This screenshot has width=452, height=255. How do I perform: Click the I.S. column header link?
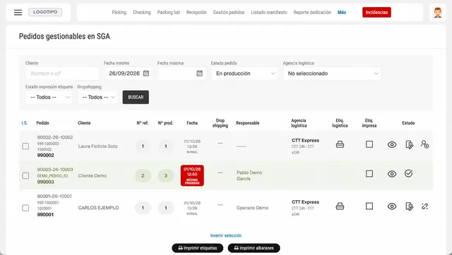tap(25, 123)
